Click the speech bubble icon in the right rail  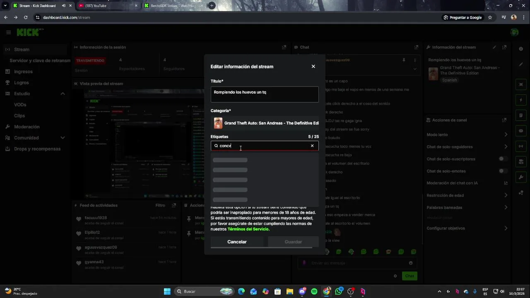click(x=521, y=130)
